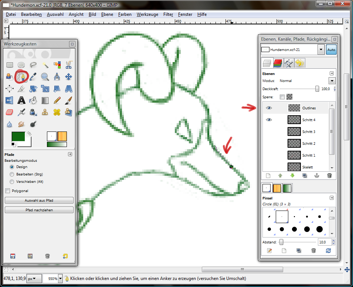Select the Rectangle Select tool

(10, 65)
